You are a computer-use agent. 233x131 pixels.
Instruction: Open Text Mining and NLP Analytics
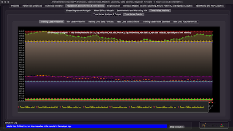coord(210,6)
